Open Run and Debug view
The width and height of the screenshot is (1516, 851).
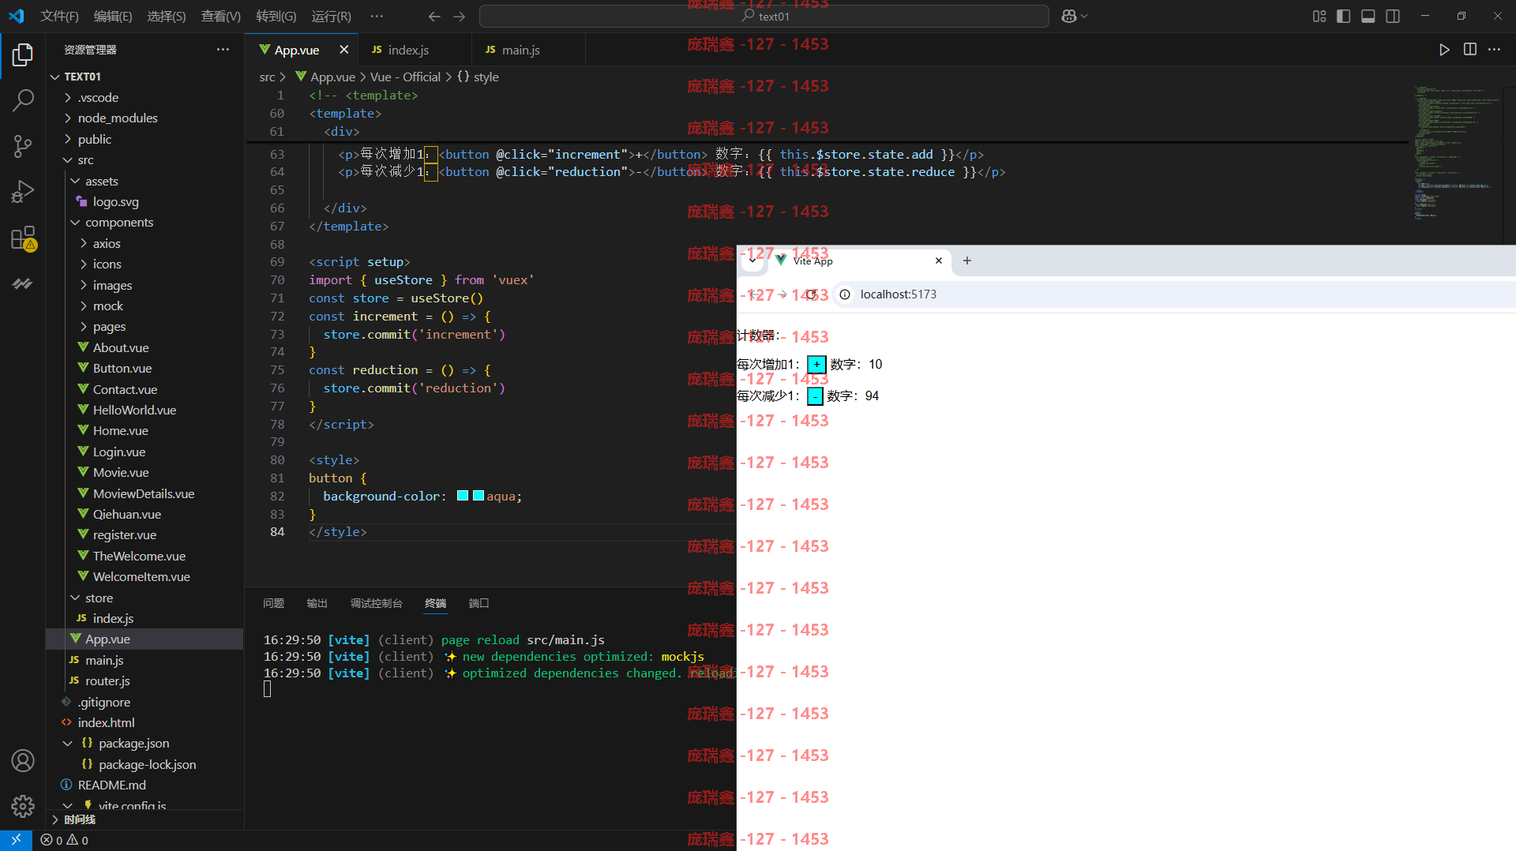[23, 192]
